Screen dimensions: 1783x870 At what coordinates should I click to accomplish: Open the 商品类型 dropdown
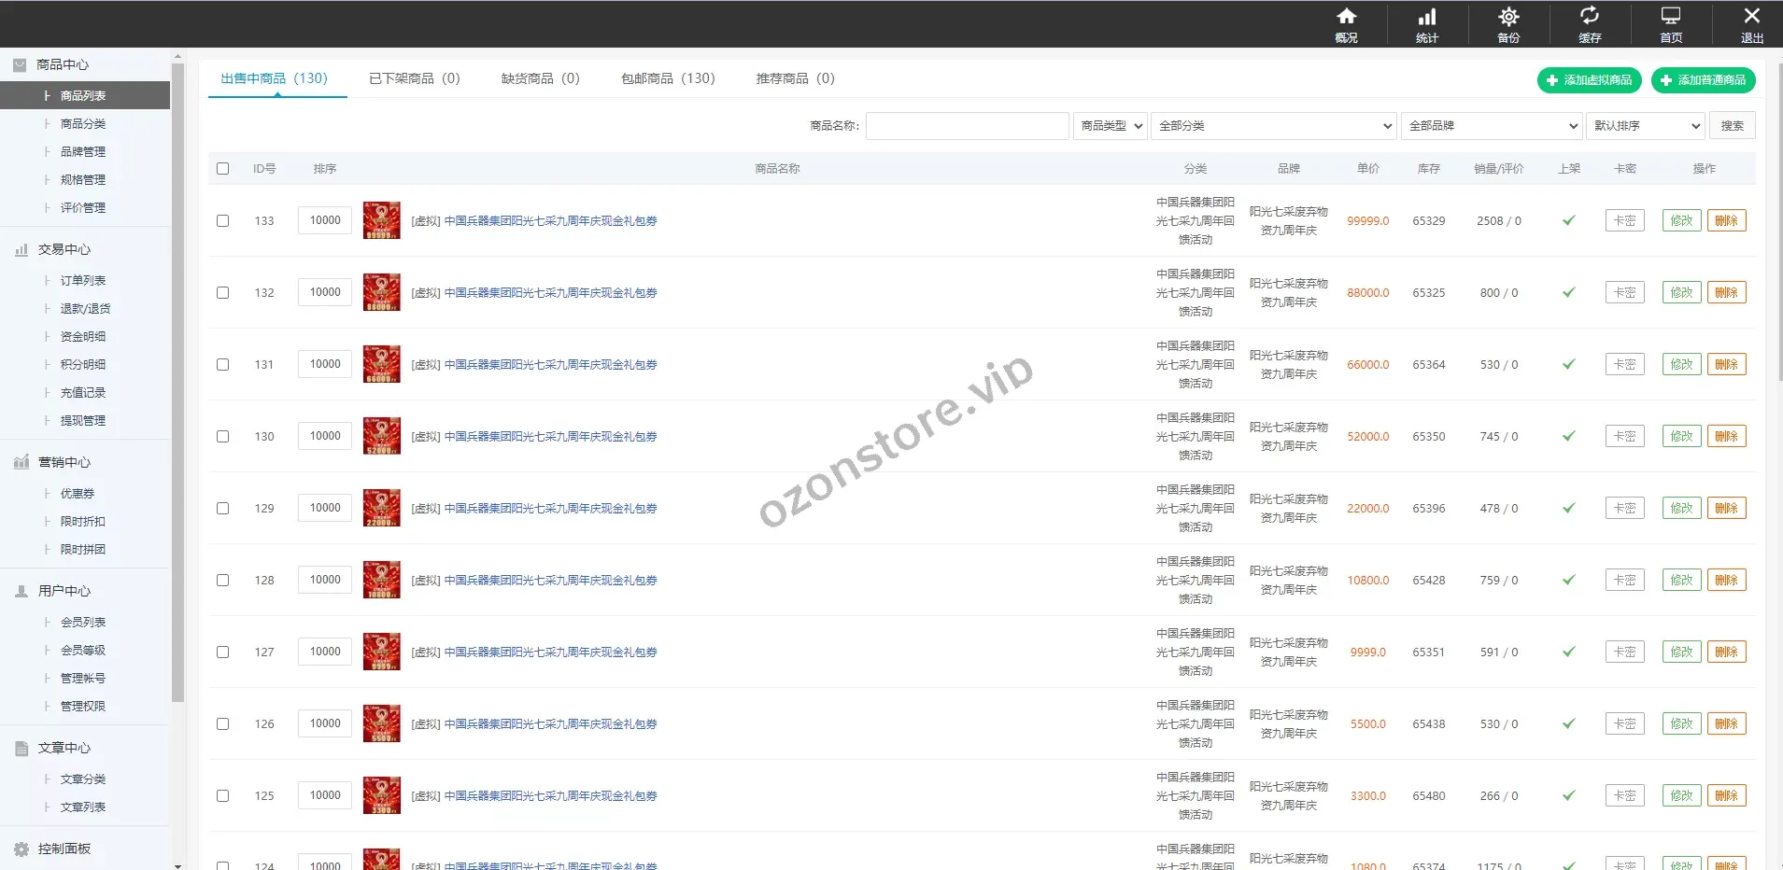click(1111, 126)
